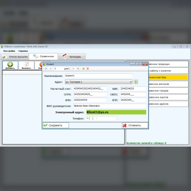Open the Справка menu

tap(23, 51)
